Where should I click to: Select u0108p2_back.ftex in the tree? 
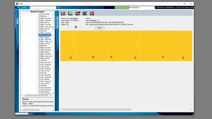pos(44,48)
